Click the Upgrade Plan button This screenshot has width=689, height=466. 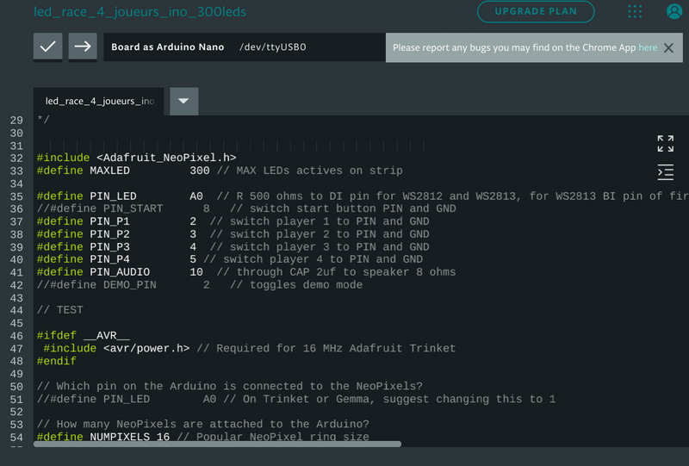click(x=536, y=11)
